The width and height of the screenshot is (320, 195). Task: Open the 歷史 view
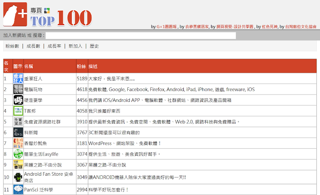(94, 46)
